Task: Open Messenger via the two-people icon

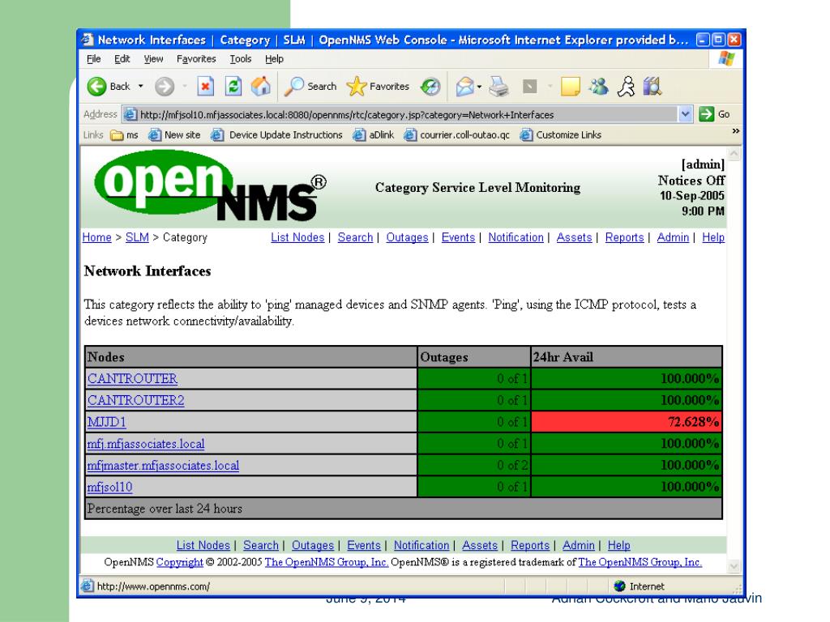Action: (x=599, y=86)
